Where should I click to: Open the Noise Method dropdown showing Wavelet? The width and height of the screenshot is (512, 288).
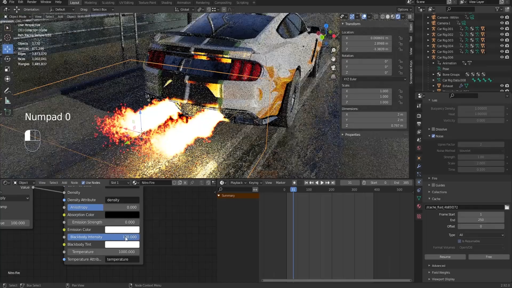point(481,151)
